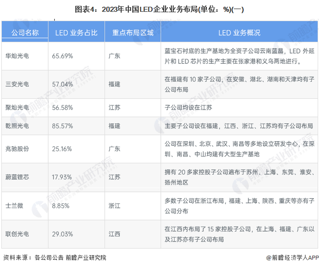Click the company name '乾照光电'

pyautogui.click(x=17, y=126)
